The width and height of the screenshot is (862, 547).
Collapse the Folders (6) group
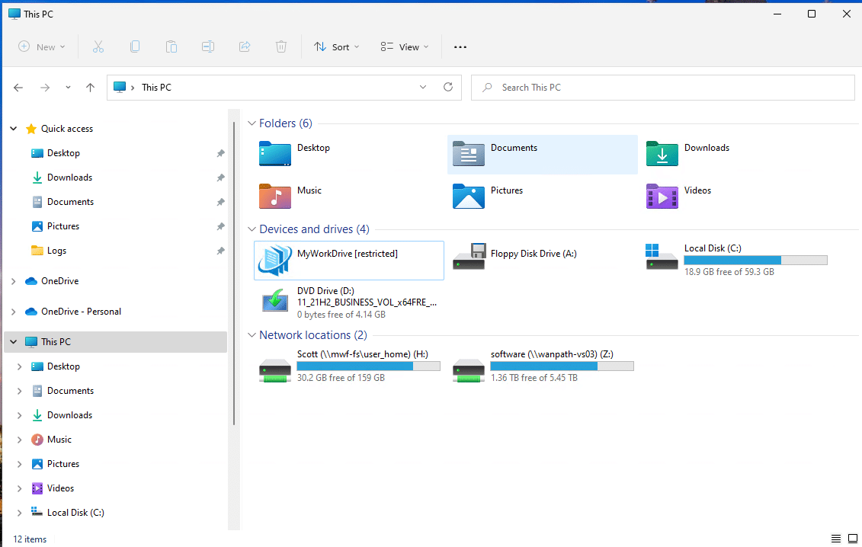pos(251,123)
